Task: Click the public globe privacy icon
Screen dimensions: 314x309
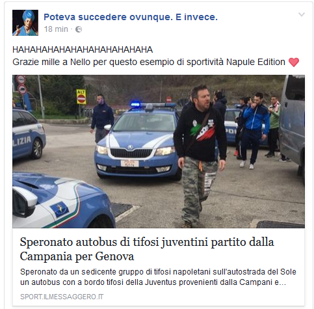Action: 79,29
